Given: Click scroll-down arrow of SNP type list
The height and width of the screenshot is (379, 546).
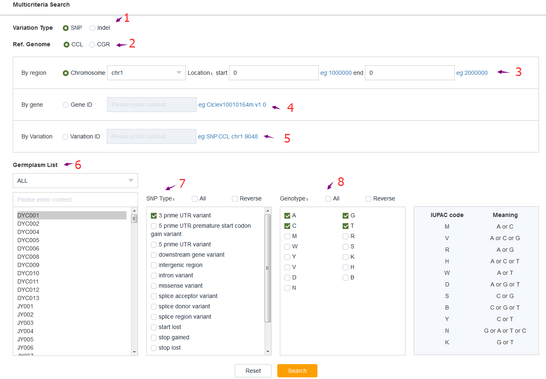Looking at the screenshot, I should 268,352.
